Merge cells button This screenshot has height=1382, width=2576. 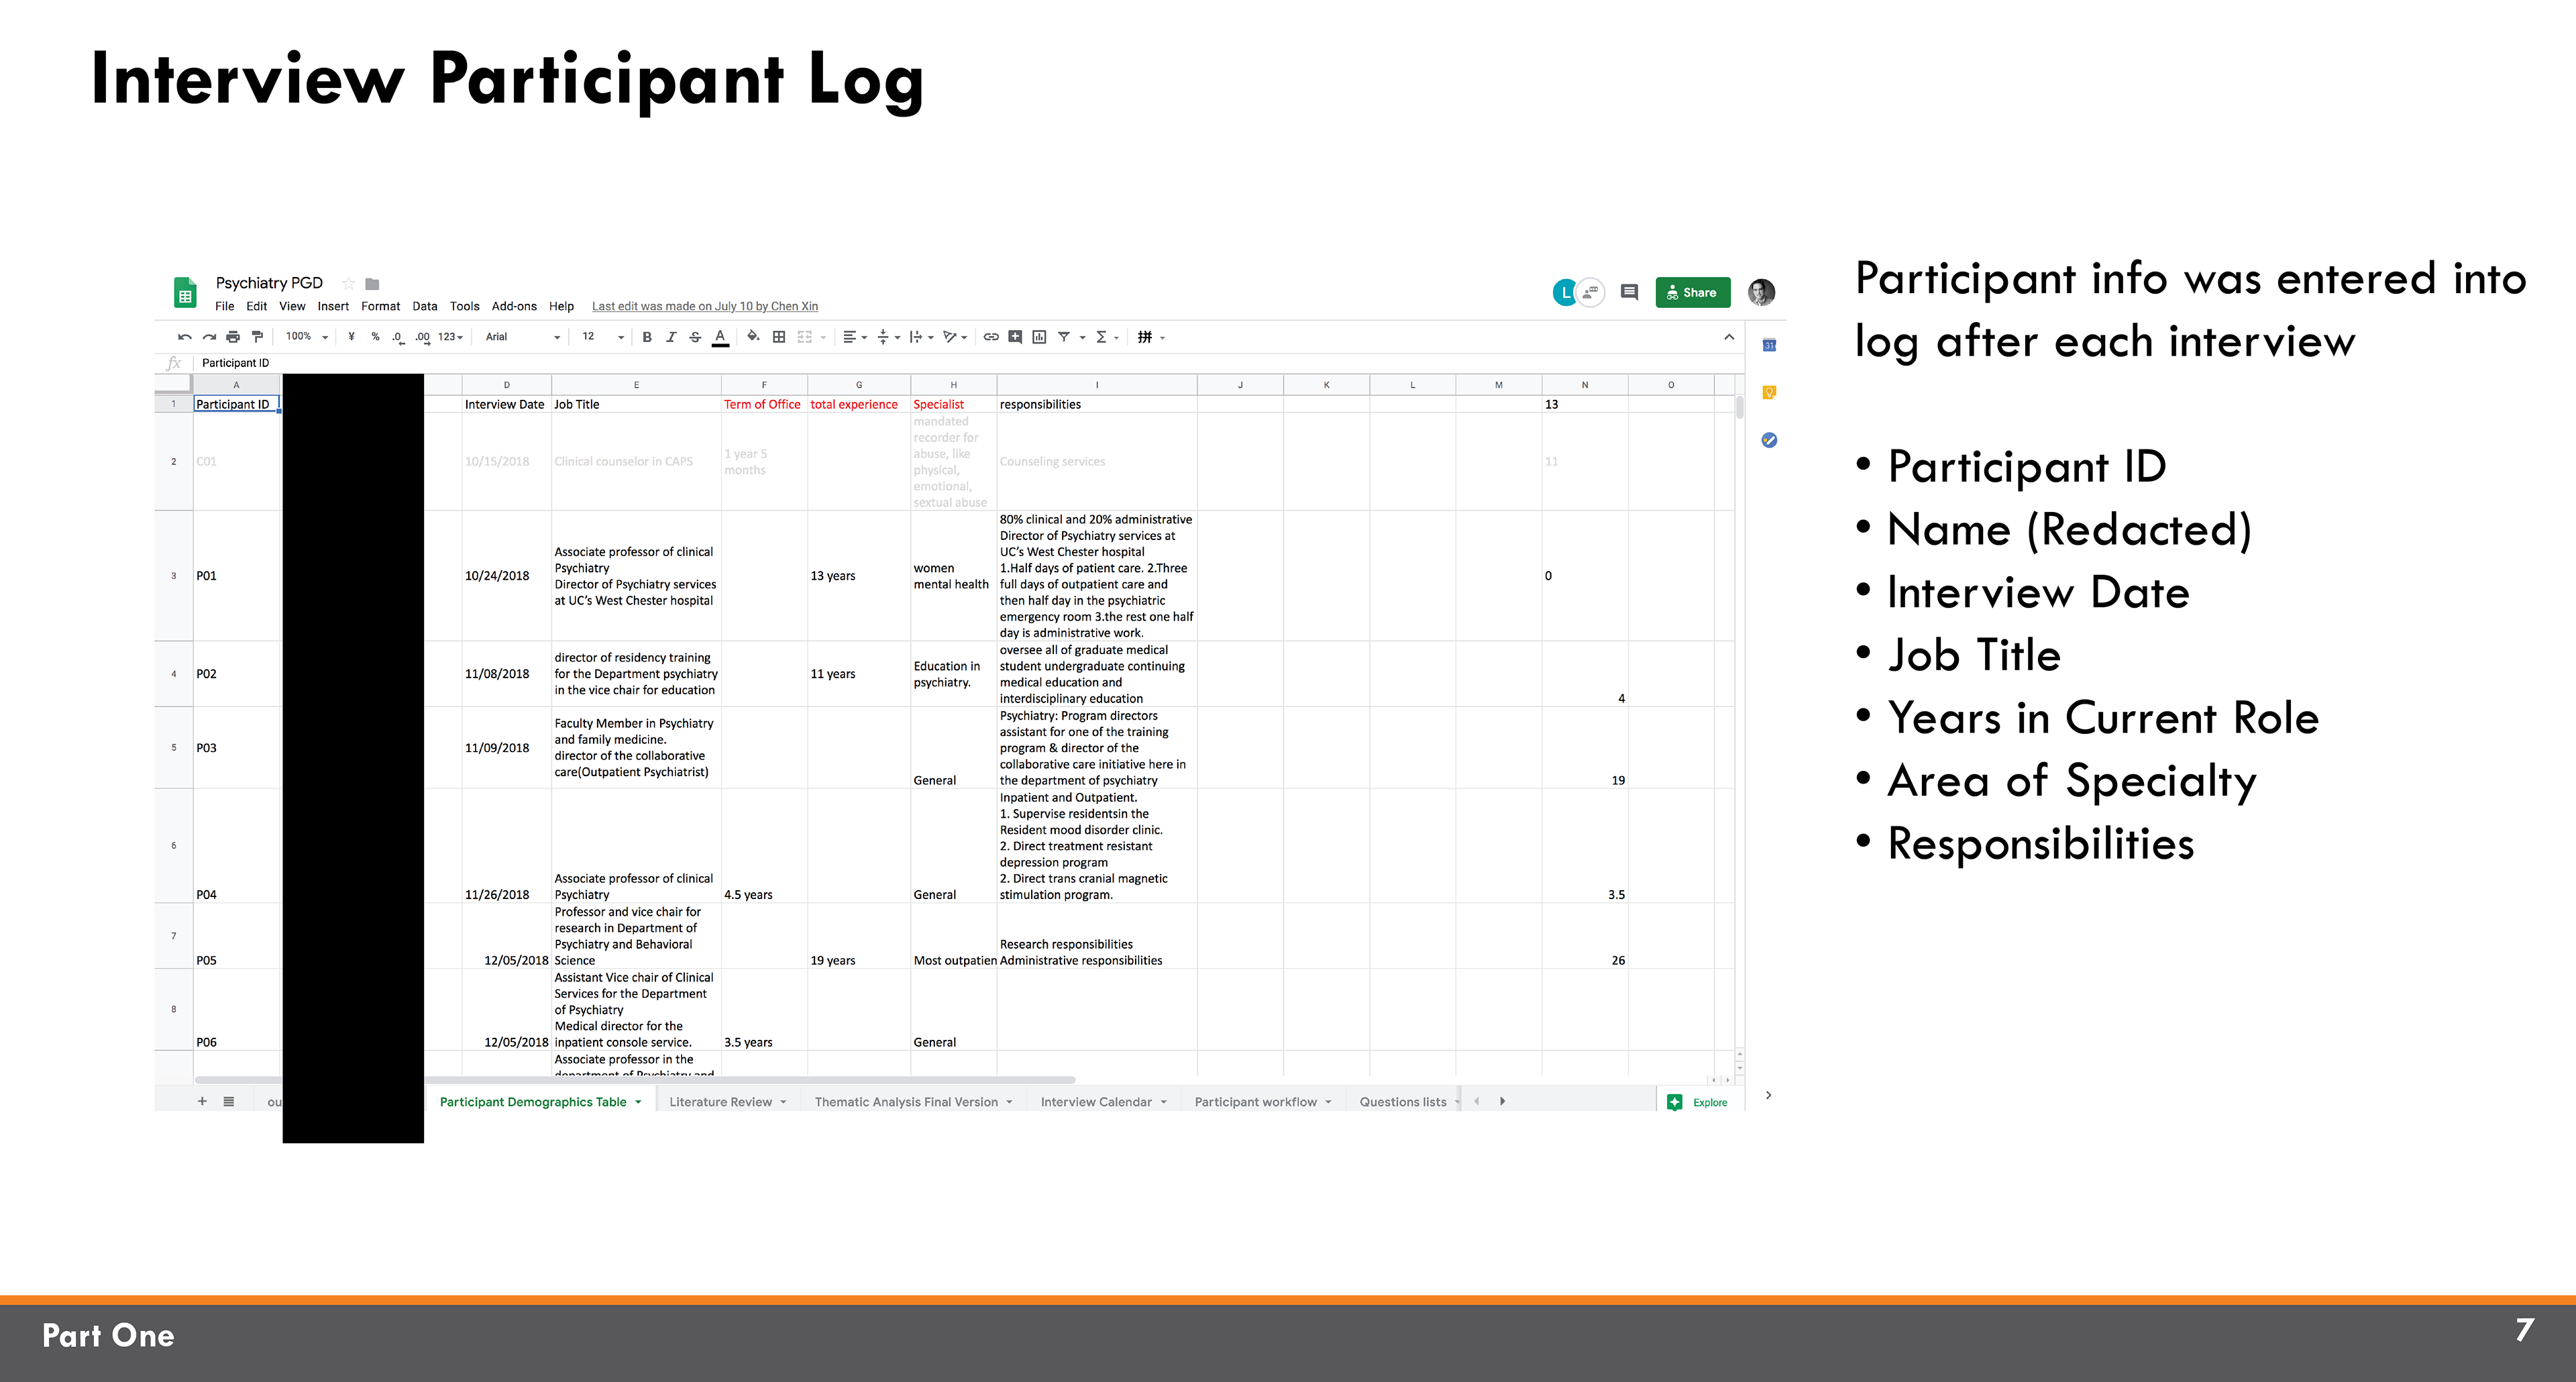tap(805, 337)
